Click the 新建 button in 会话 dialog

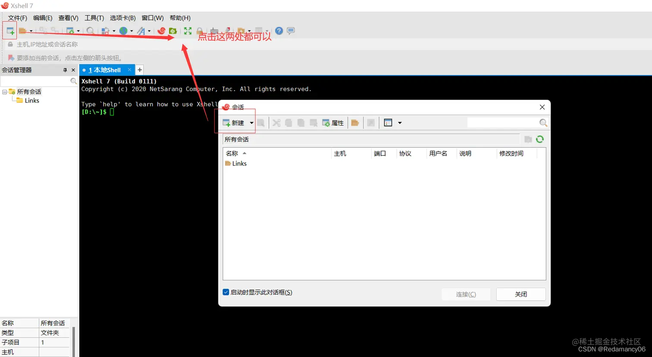[x=233, y=123]
